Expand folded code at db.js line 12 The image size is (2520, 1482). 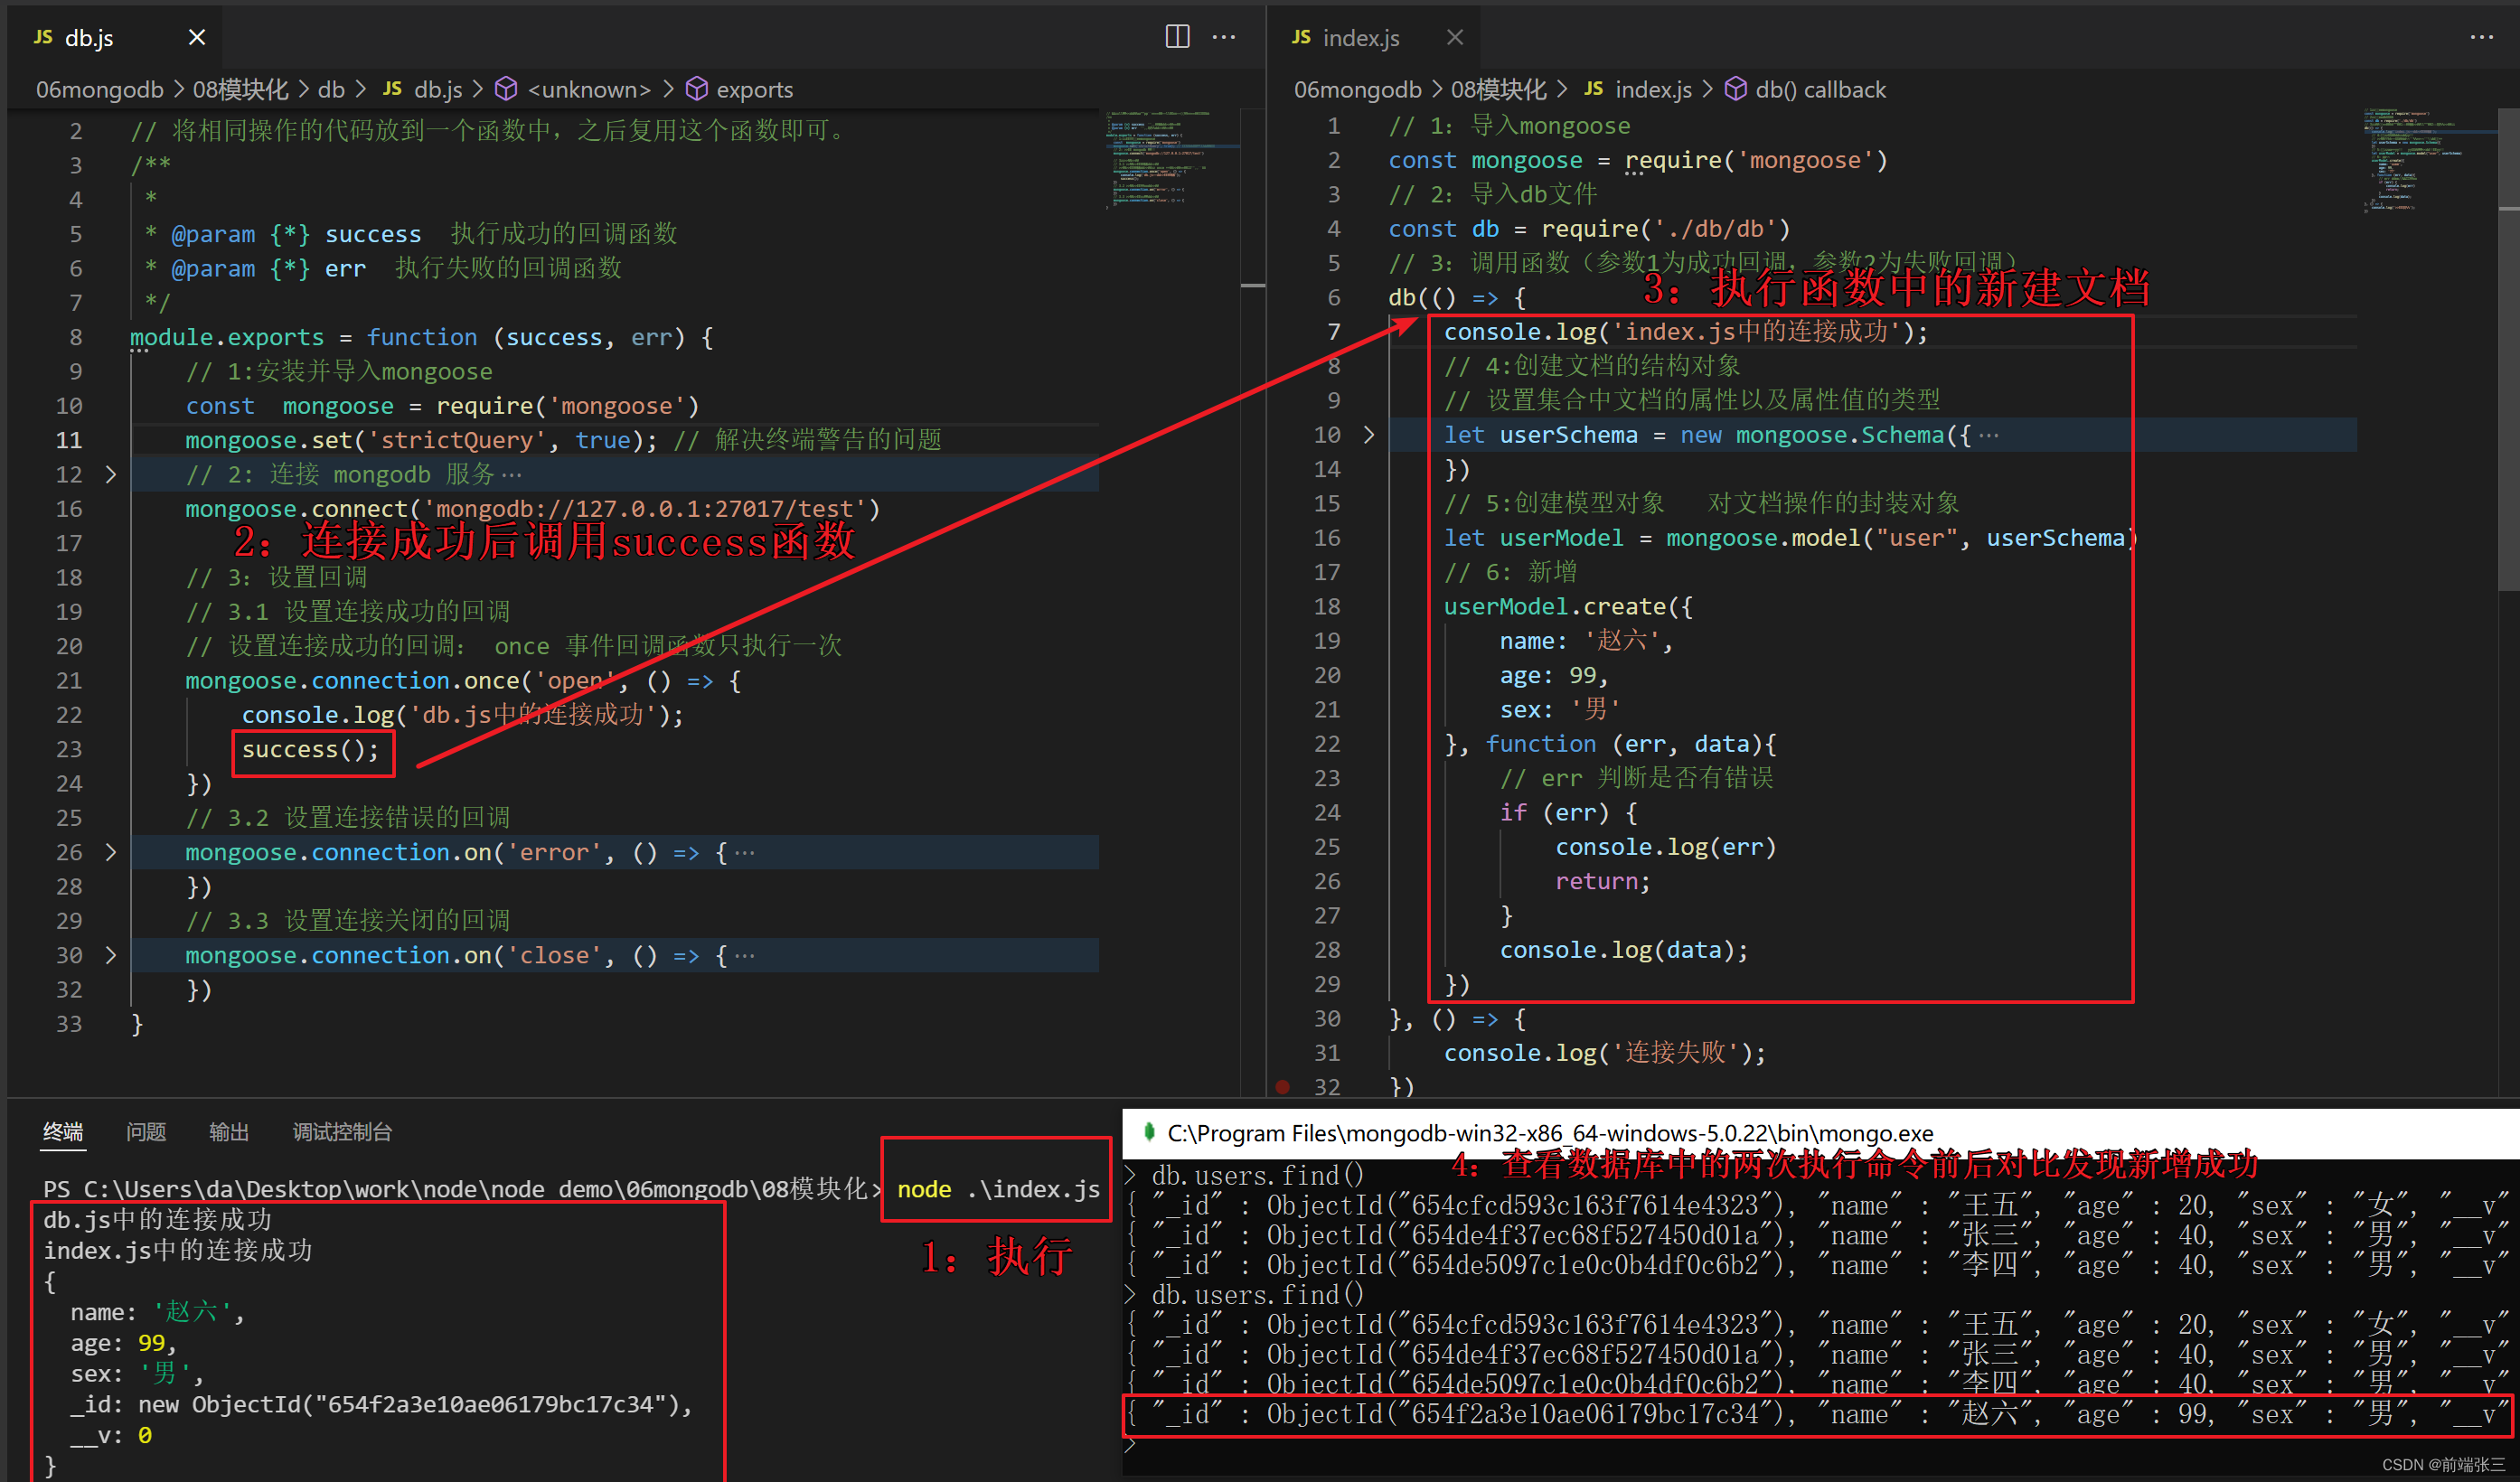(111, 474)
